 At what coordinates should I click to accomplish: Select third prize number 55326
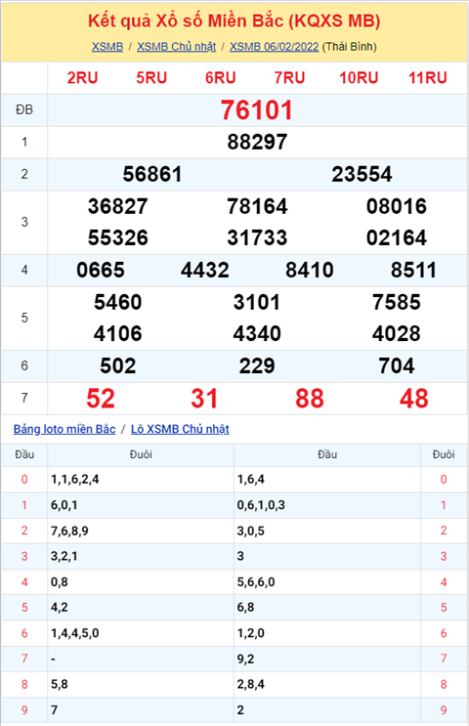point(118,238)
